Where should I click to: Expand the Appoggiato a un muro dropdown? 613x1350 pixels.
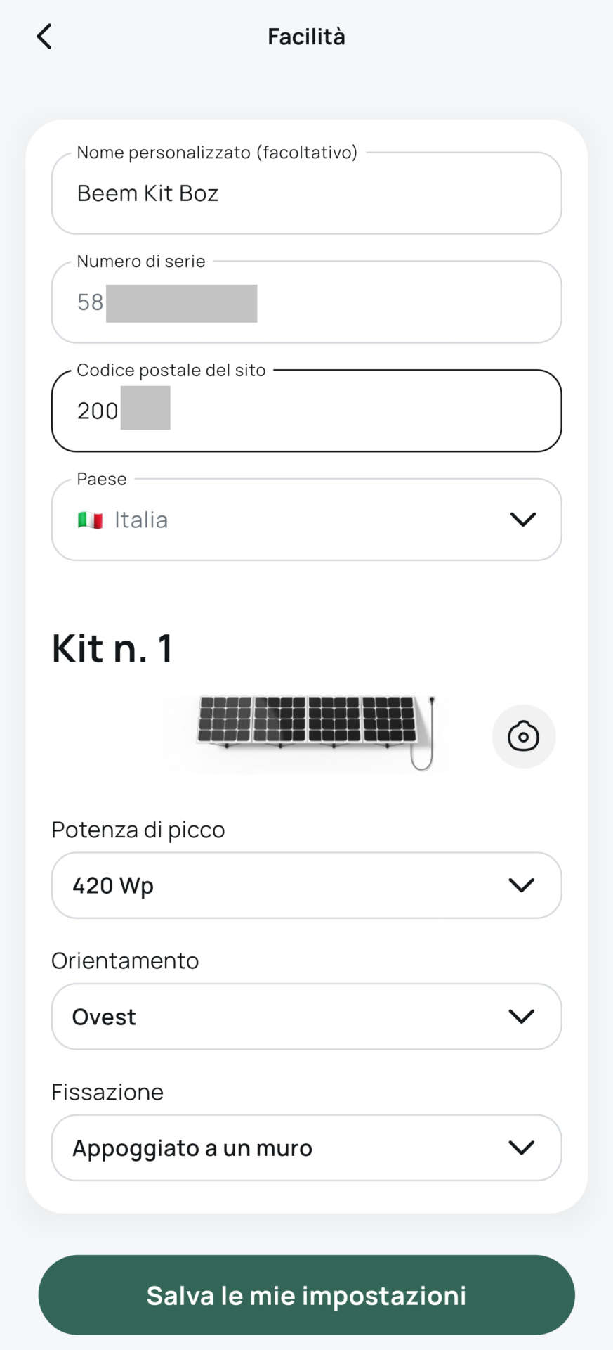tap(306, 1147)
